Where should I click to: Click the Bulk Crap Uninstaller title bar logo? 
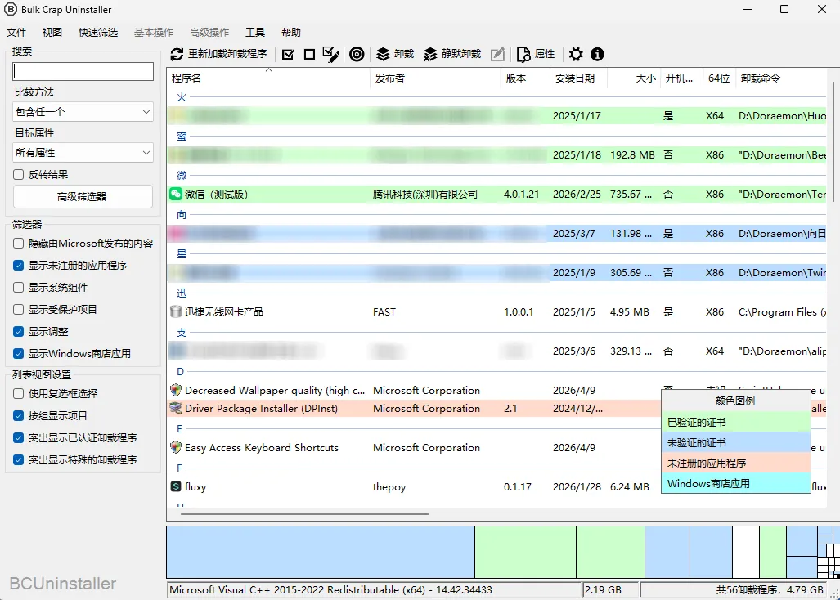(x=10, y=9)
